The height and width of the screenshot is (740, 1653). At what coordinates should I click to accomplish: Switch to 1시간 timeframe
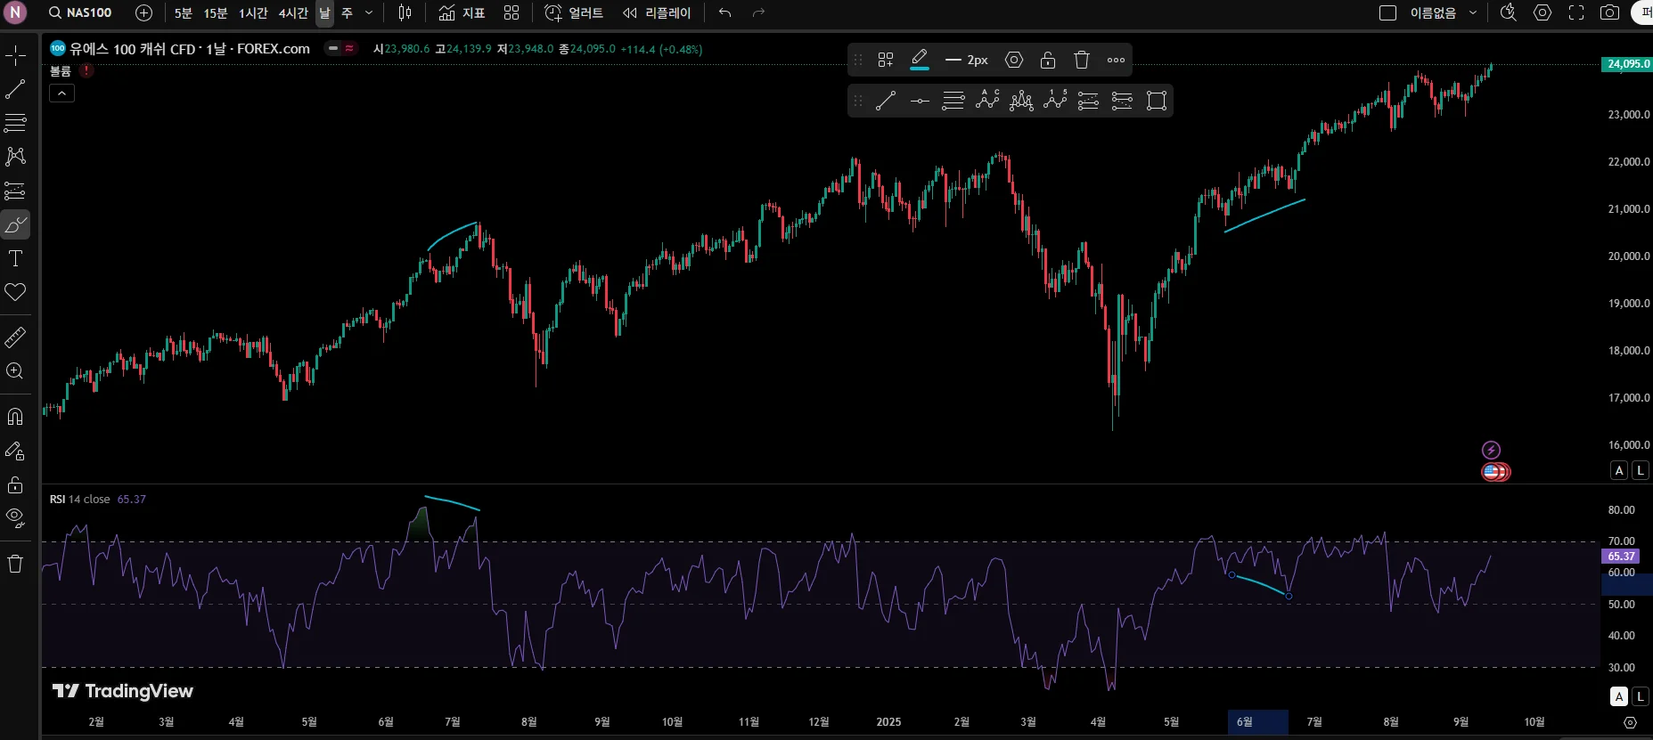coord(253,12)
